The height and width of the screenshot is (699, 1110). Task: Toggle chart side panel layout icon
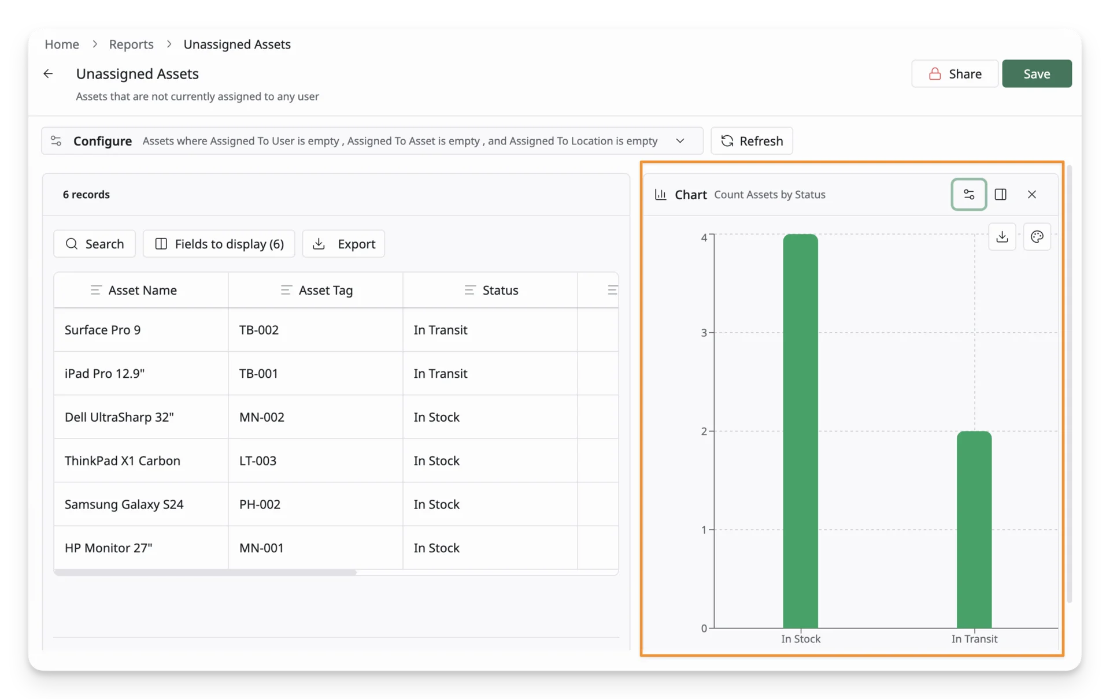tap(1000, 194)
